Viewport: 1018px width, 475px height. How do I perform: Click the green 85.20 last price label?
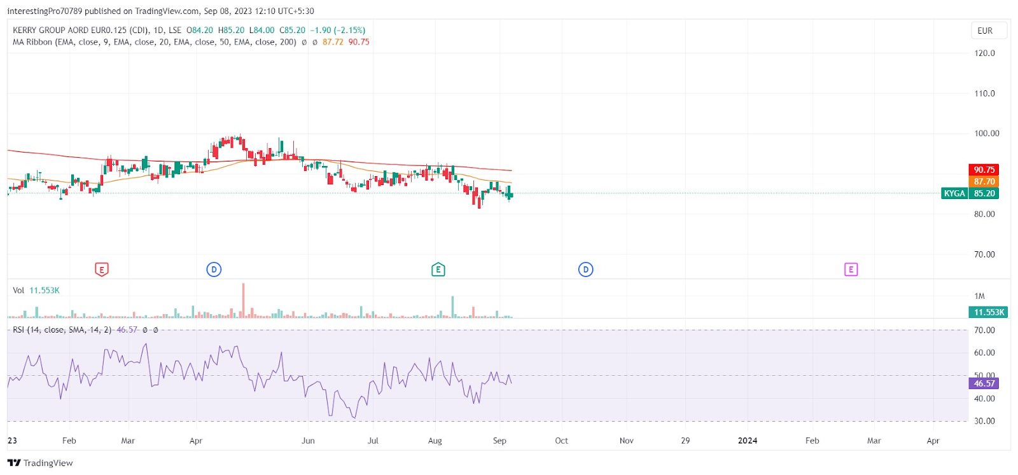(x=984, y=193)
